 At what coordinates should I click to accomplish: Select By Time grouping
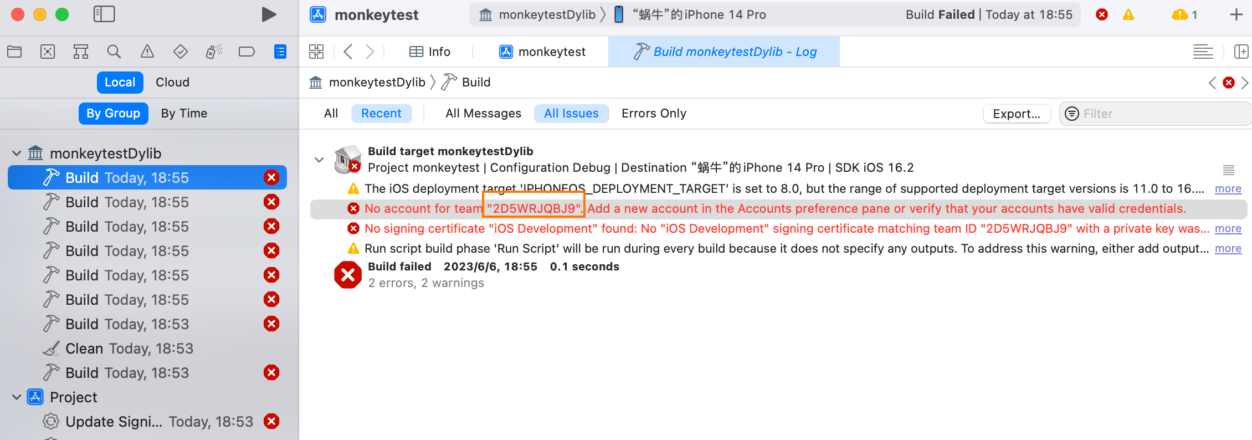point(184,114)
